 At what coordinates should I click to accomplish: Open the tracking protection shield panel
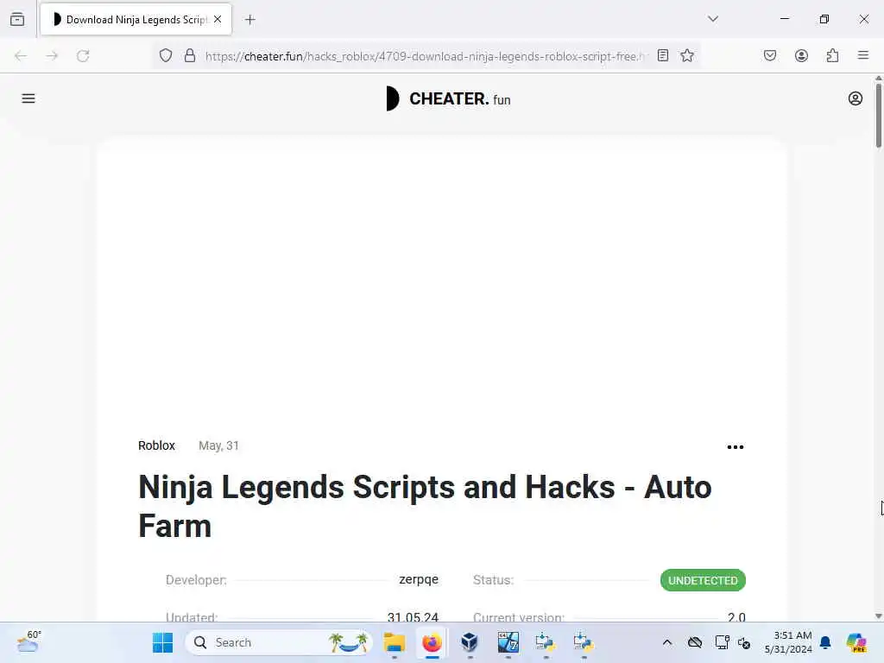tap(165, 55)
